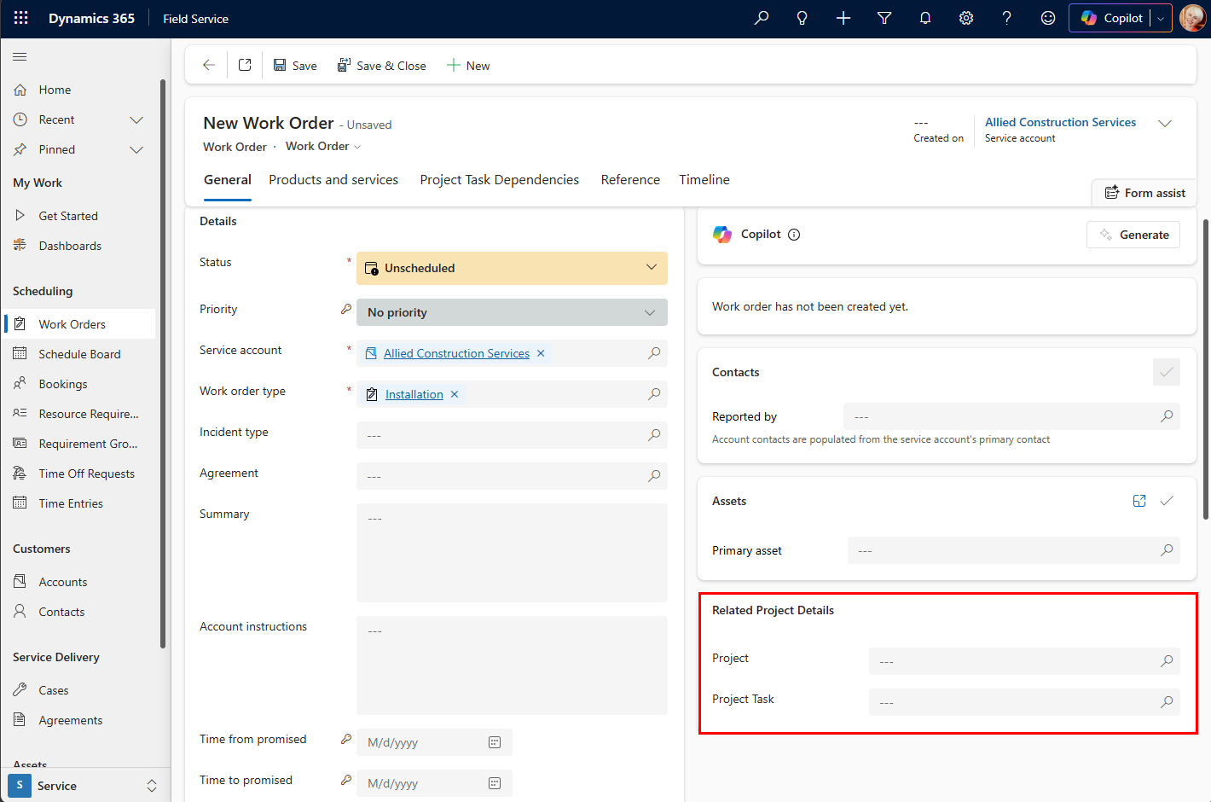Viewport: 1211px width, 802px height.
Task: Search the Work order type lookup
Action: pos(654,394)
